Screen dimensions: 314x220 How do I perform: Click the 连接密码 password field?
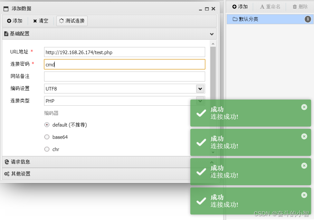click(125, 64)
